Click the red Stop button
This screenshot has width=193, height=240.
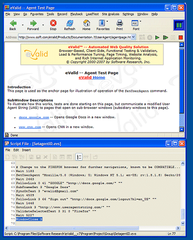53,23
